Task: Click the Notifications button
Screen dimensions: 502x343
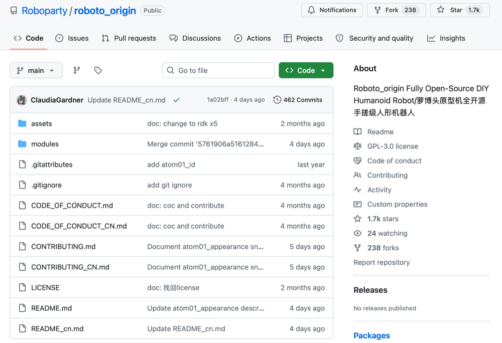Action: tap(332, 10)
